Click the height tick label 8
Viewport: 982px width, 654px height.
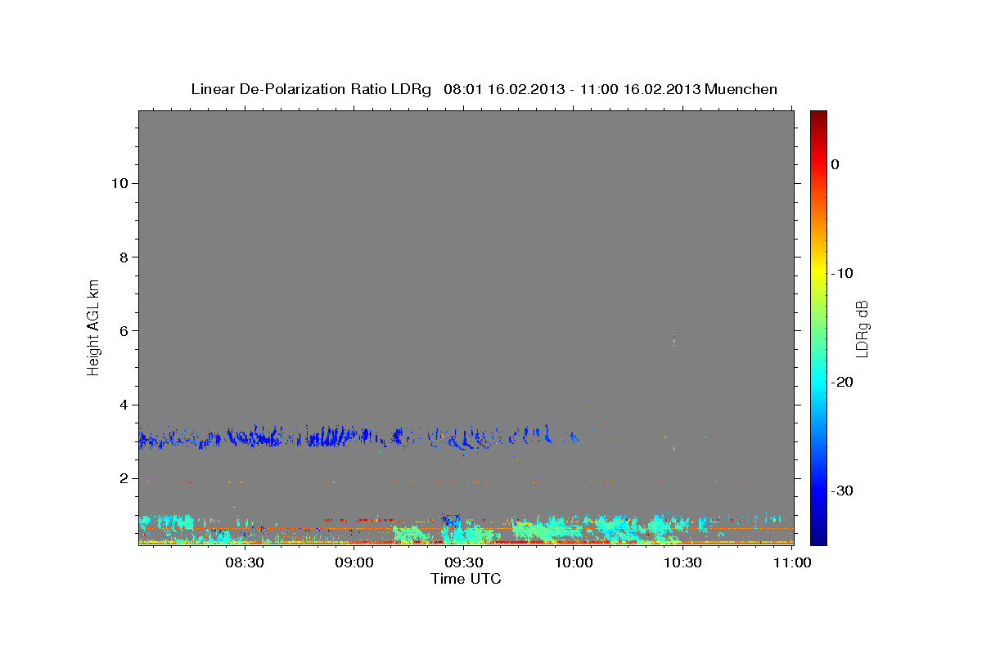coord(122,257)
